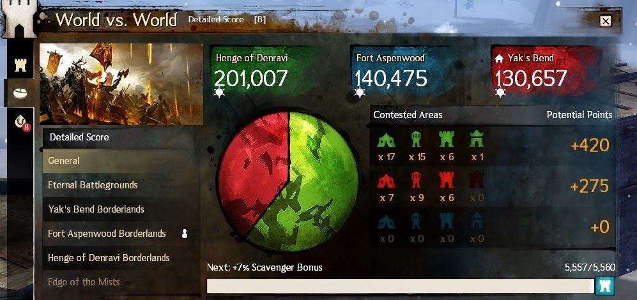637x300 pixels.
Task: Click the green camp icon showing x 17
Action: pyautogui.click(x=386, y=140)
